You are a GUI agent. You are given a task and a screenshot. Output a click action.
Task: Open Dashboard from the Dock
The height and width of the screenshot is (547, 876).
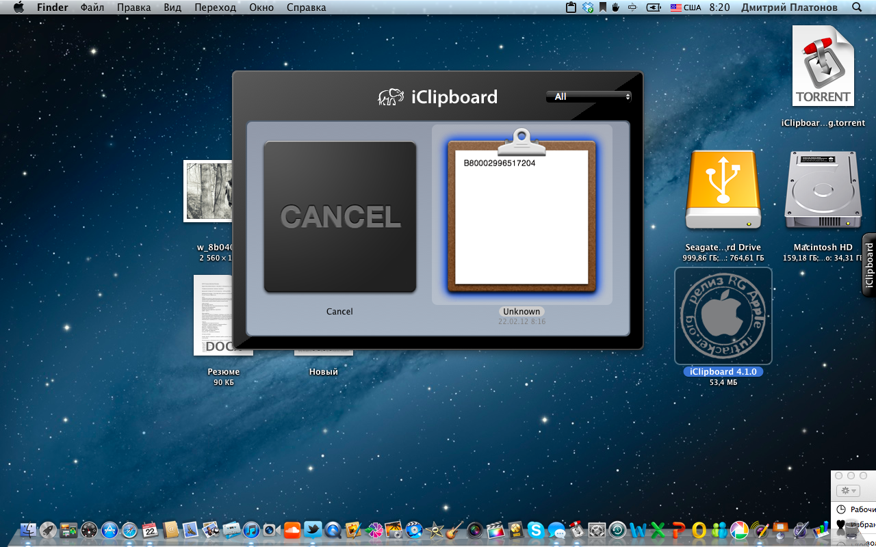coord(89,530)
